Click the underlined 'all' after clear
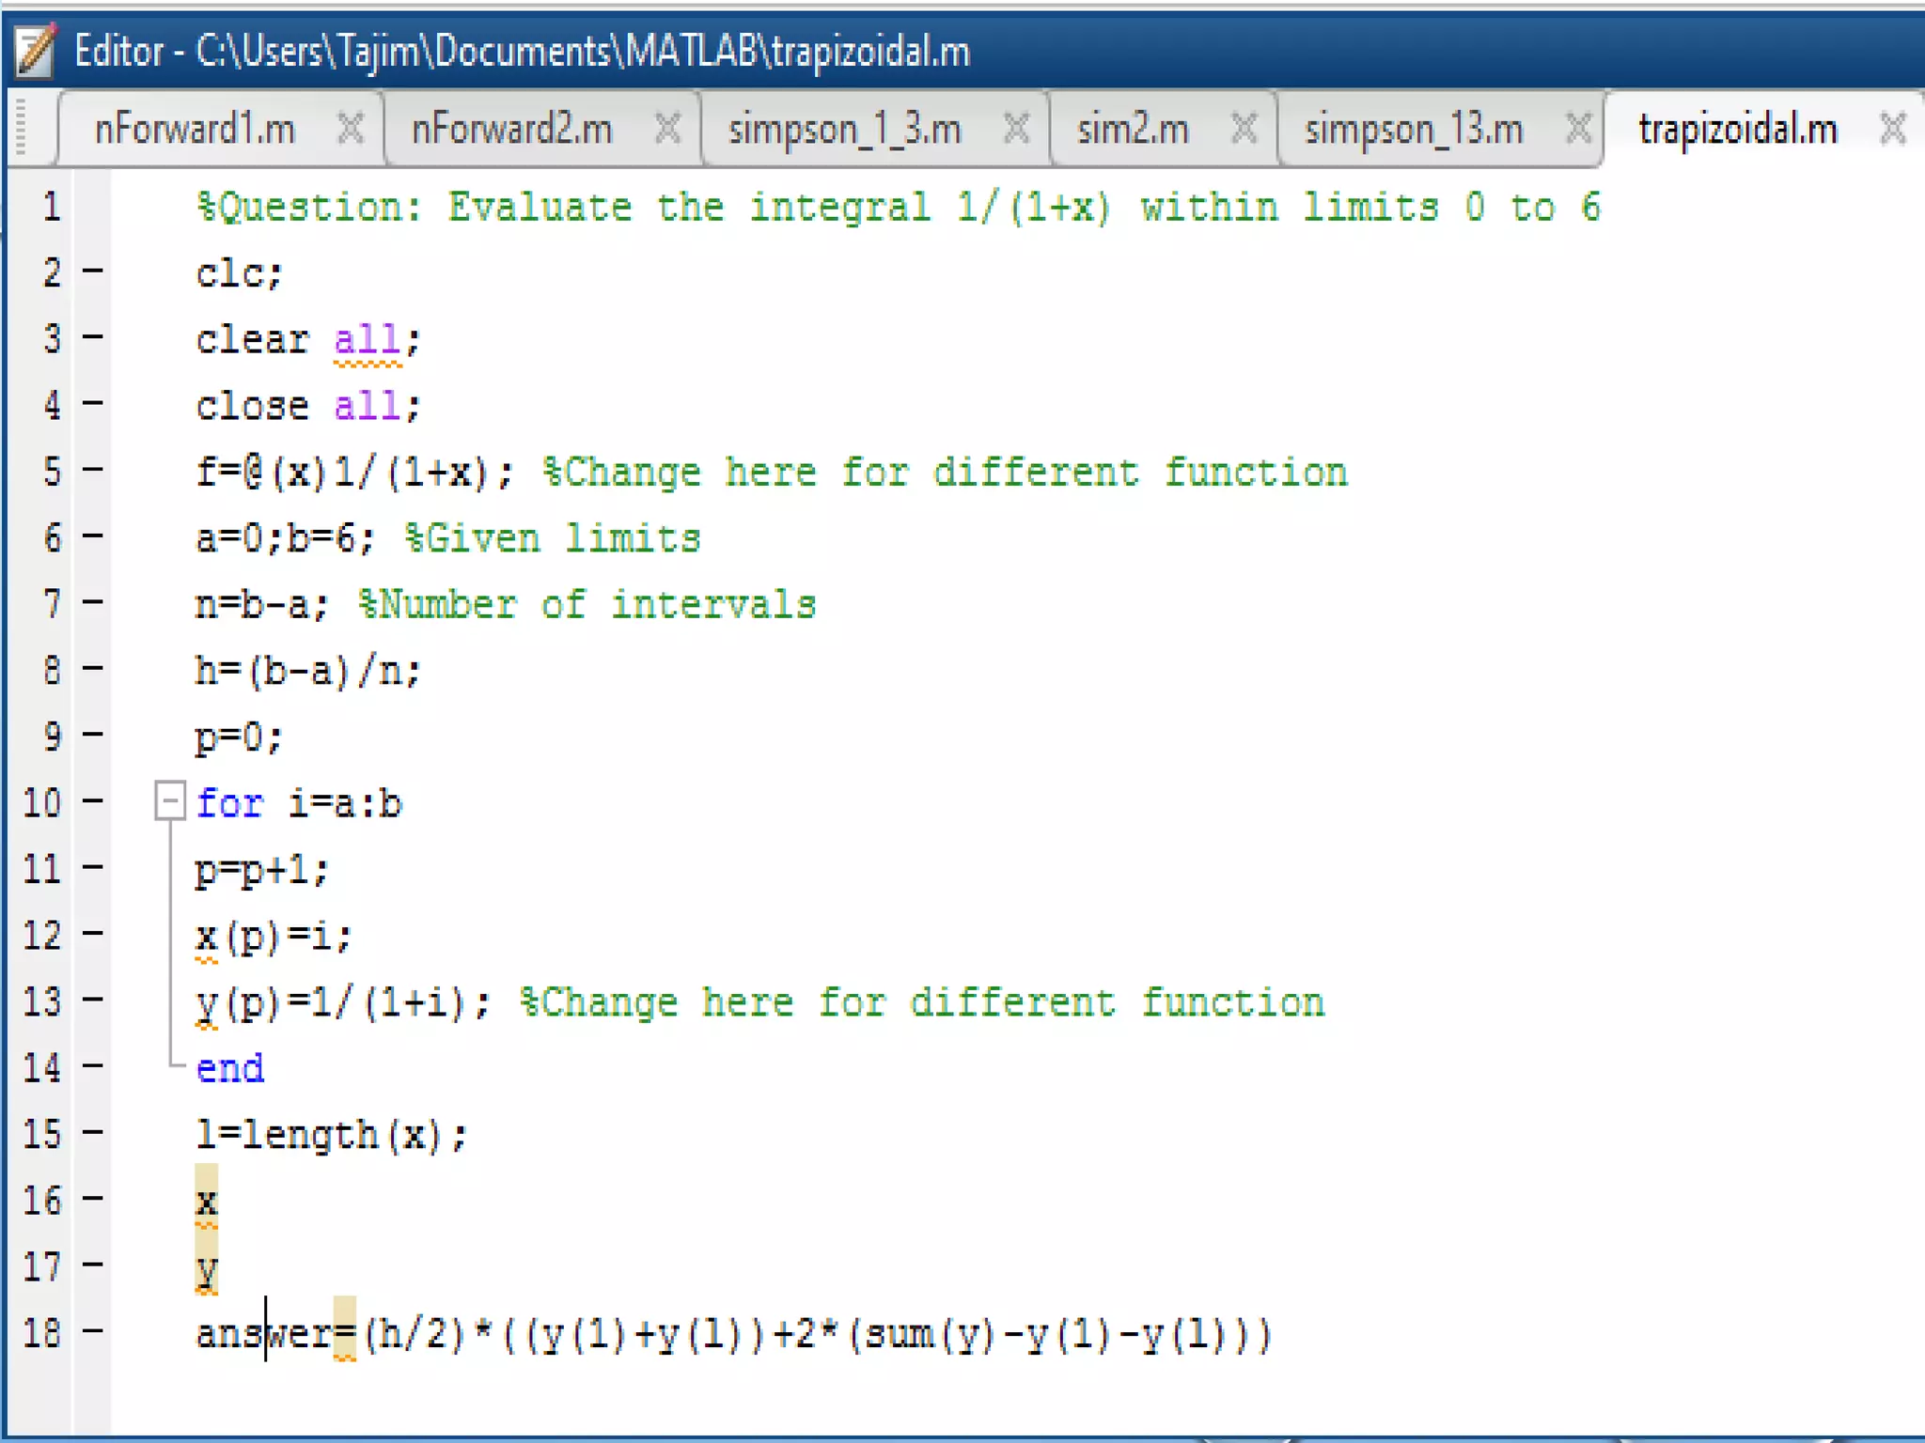Viewport: 1925px width, 1443px height. tap(368, 340)
